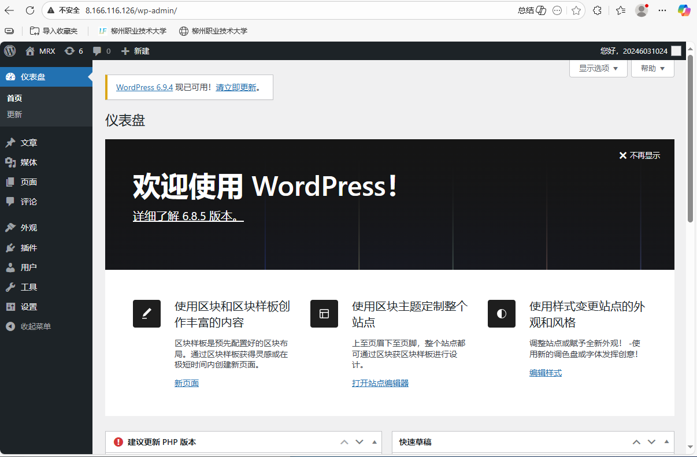697x457 pixels.
Task: Dismiss welcome panel with 不再显示
Action: click(x=639, y=155)
